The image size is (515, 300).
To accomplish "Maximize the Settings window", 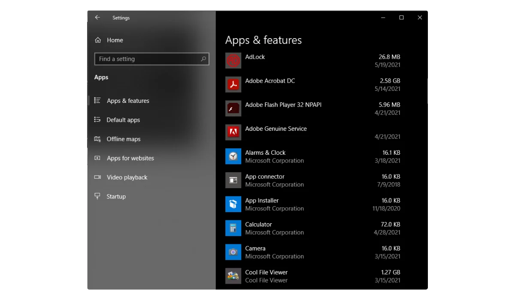I will (x=401, y=18).
